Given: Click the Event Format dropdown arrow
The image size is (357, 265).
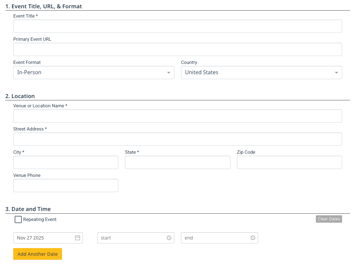Looking at the screenshot, I should pyautogui.click(x=169, y=73).
